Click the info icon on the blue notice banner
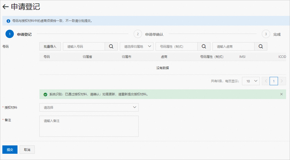Viewport: 290px width, 160px height. (x=8, y=21)
